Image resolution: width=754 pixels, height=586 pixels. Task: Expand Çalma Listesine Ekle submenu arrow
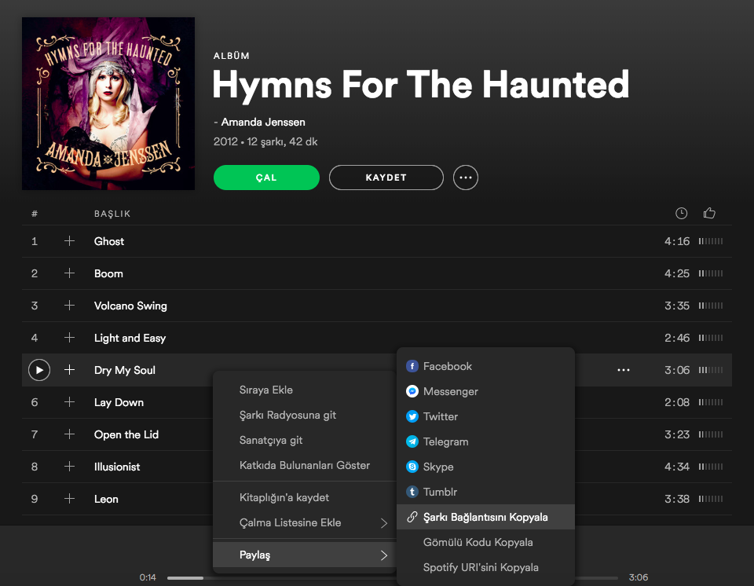click(384, 523)
